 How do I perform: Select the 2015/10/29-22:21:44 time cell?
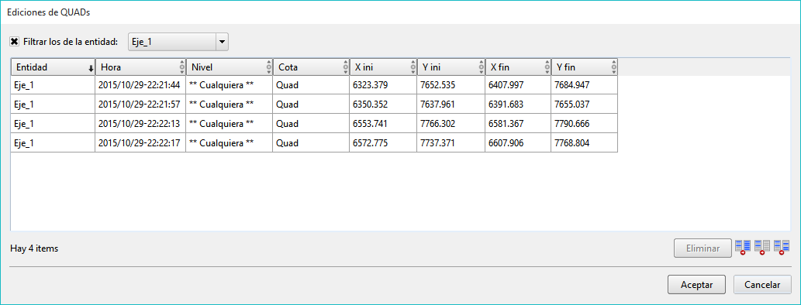[140, 85]
